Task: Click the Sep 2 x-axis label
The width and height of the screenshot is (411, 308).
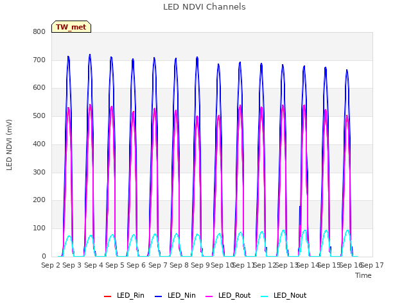Action: click(51, 265)
